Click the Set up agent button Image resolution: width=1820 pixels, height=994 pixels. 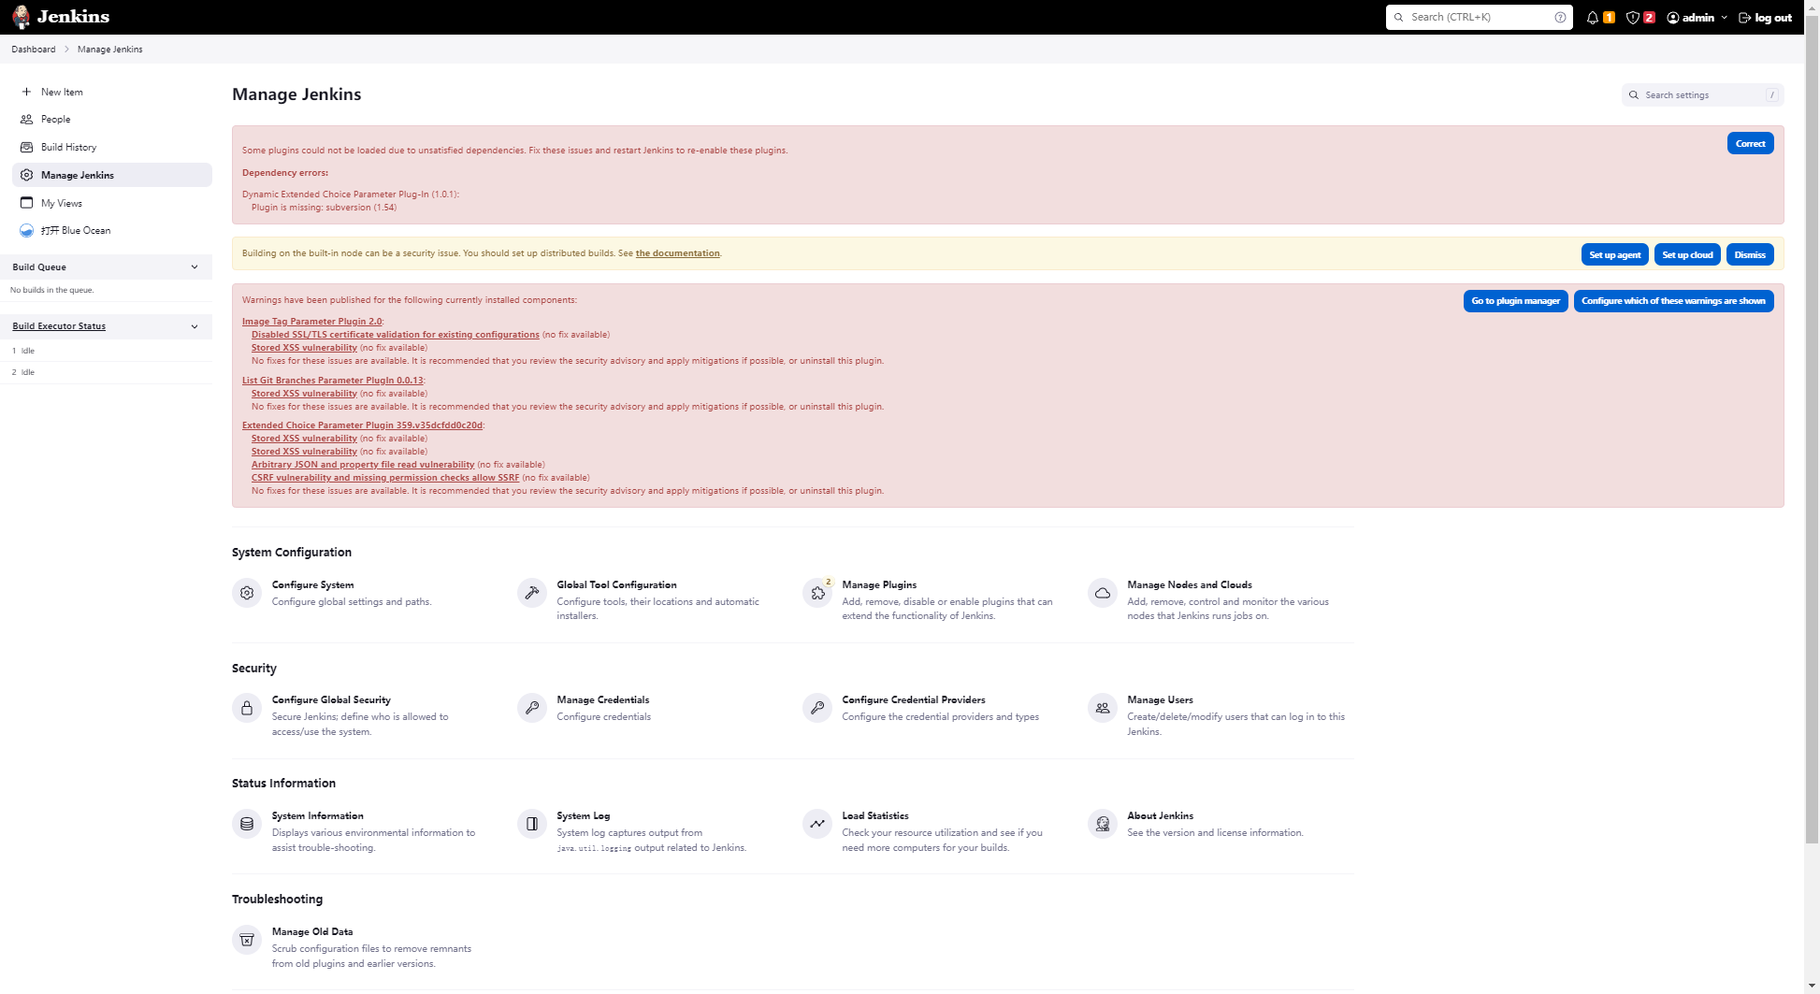pos(1614,254)
